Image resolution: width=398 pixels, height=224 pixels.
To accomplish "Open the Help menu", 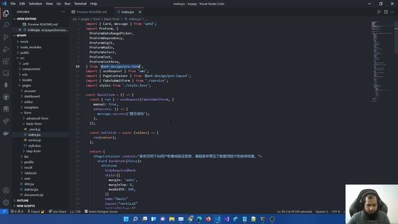I will (x=93, y=4).
